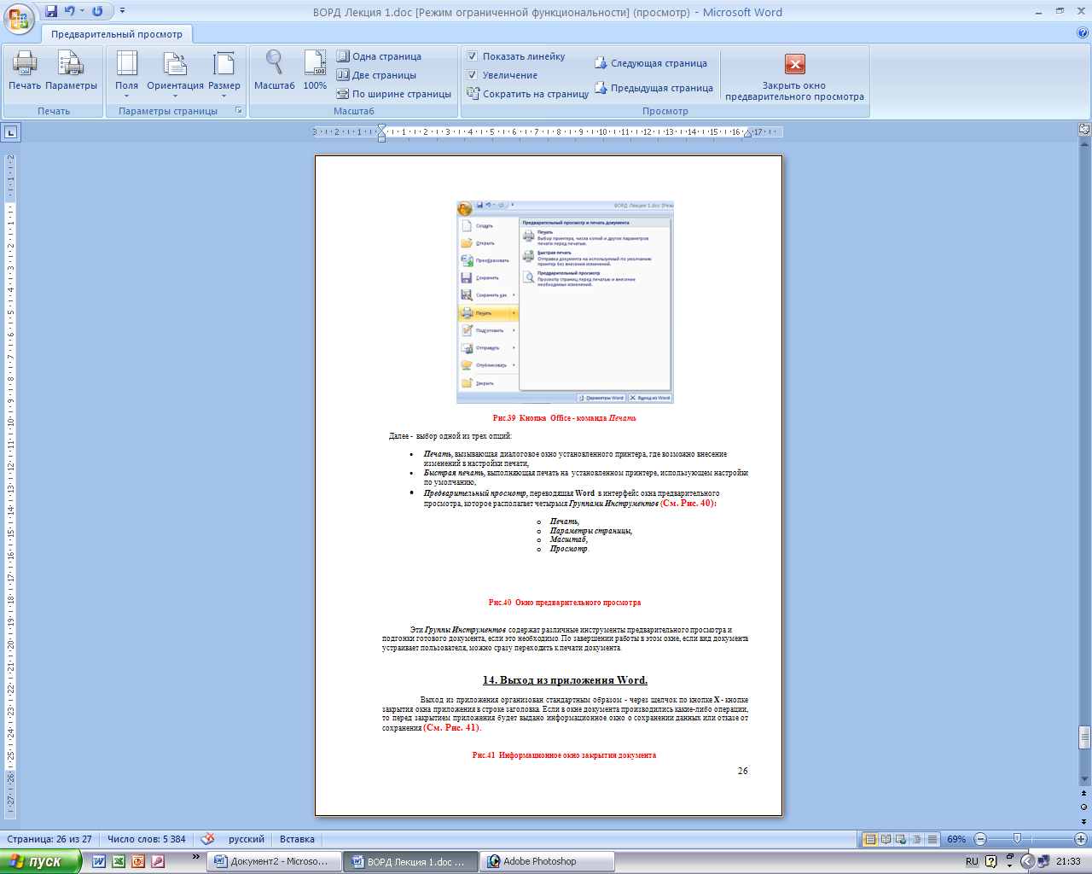Click the Redo icon in quick access toolbar
This screenshot has width=1092, height=874.
pos(97,11)
